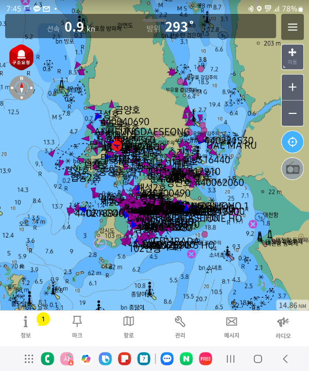Zoom out with the minus button

click(293, 113)
